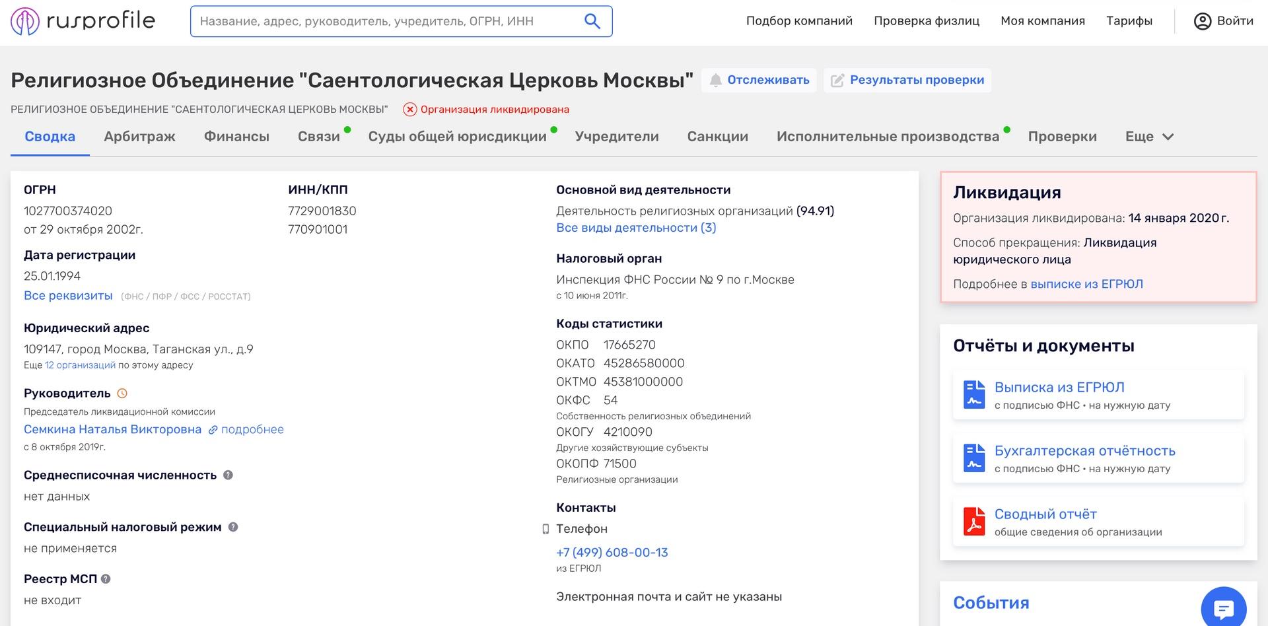Open Все виды деятельности (3) link

tap(636, 228)
